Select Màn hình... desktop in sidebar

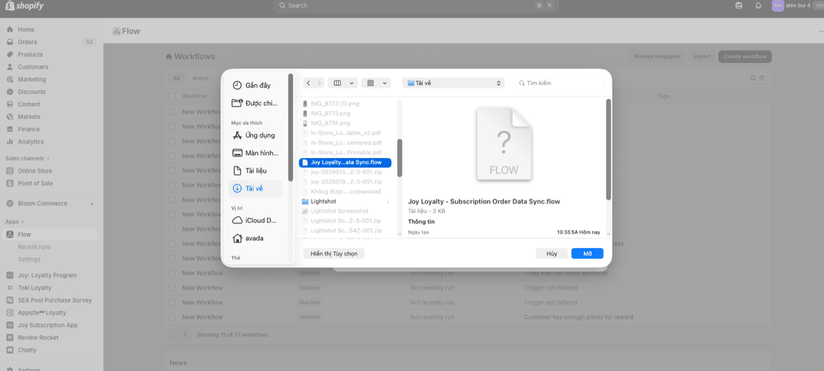tap(256, 153)
